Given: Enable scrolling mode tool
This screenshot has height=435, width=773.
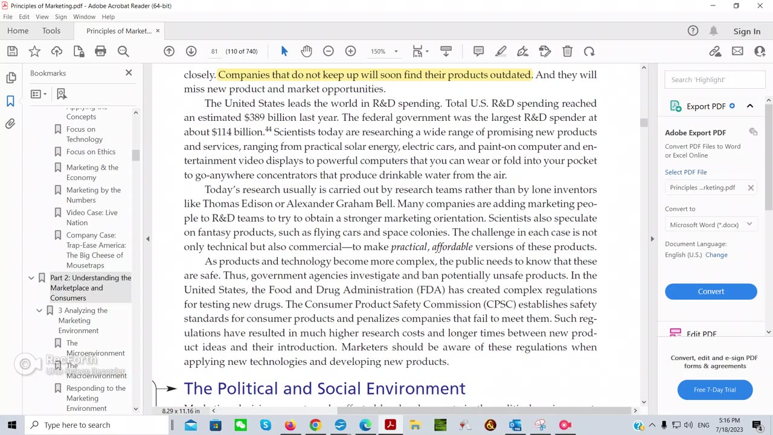Looking at the screenshot, I should tap(446, 51).
